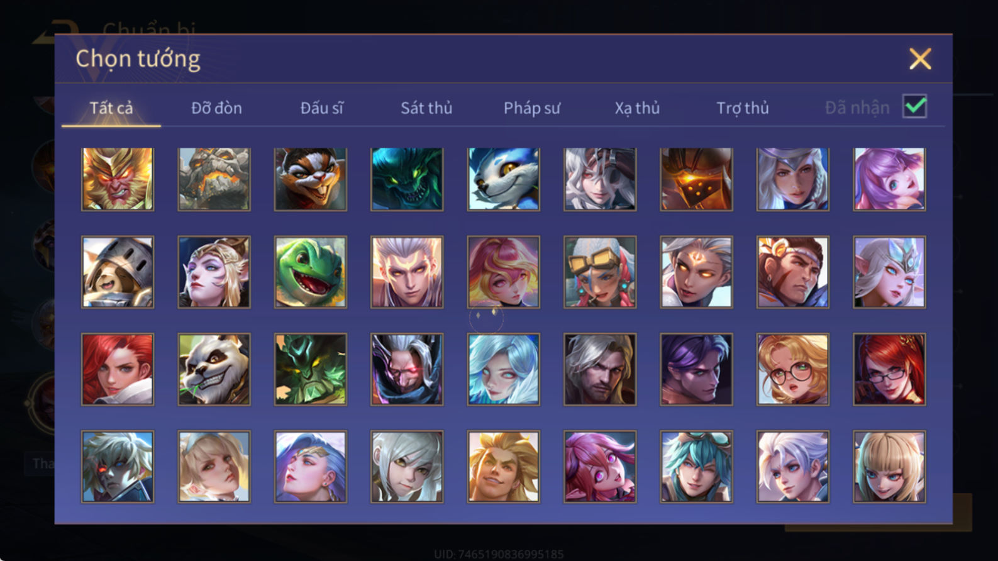Pick the panda hero with bamboo
This screenshot has width=998, height=561.
coord(214,369)
